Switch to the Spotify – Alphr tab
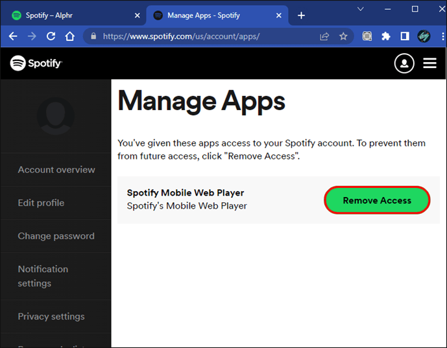Screen dimensions: 447x348 point(74,16)
